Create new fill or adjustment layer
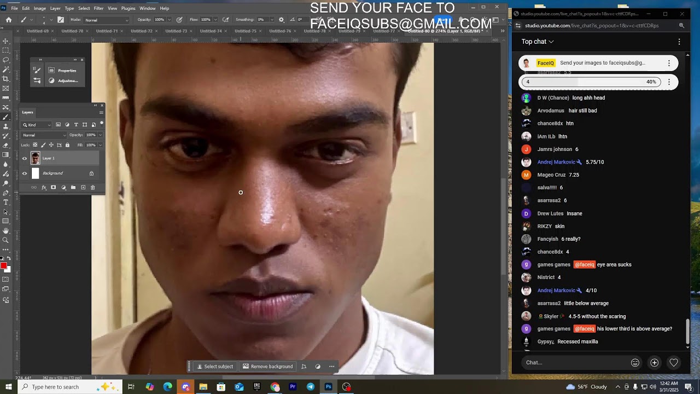Viewport: 700px width, 394px height. pos(63,188)
